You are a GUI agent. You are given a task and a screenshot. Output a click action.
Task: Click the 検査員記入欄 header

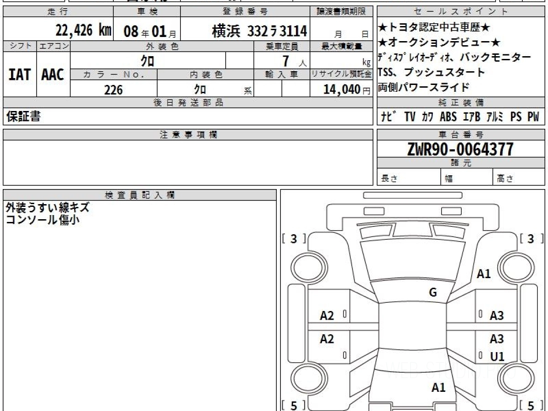pyautogui.click(x=140, y=195)
